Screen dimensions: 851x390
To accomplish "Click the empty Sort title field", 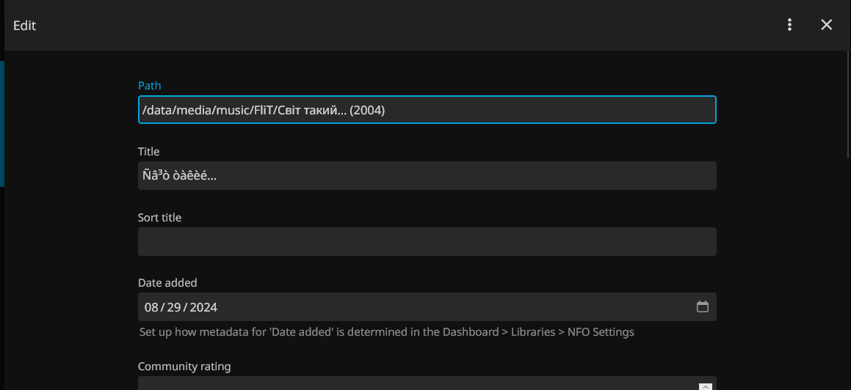I will click(x=427, y=241).
